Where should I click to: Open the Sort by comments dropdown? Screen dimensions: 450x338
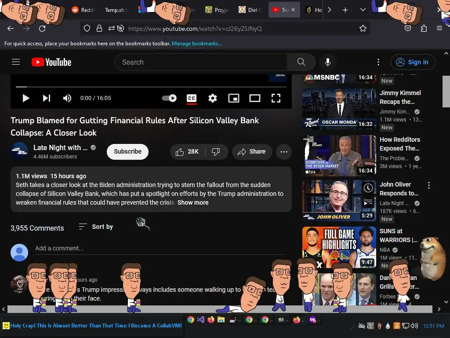96,227
